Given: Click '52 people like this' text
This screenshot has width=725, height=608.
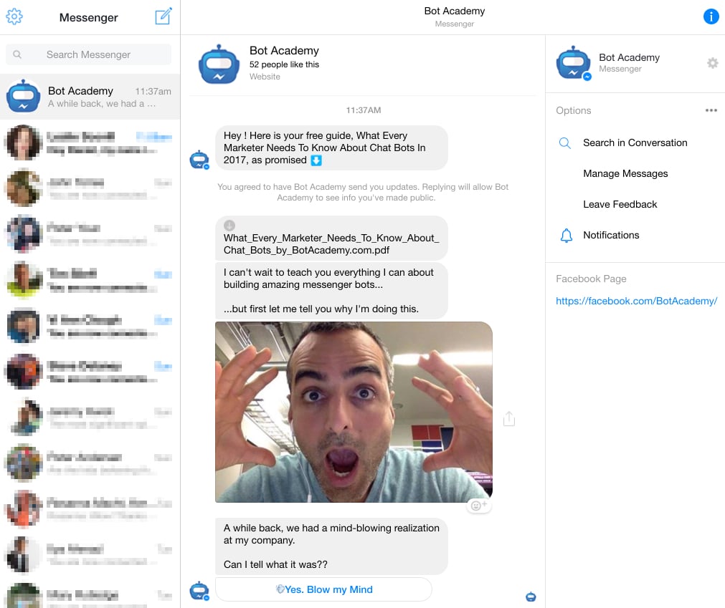Looking at the screenshot, I should [x=284, y=64].
